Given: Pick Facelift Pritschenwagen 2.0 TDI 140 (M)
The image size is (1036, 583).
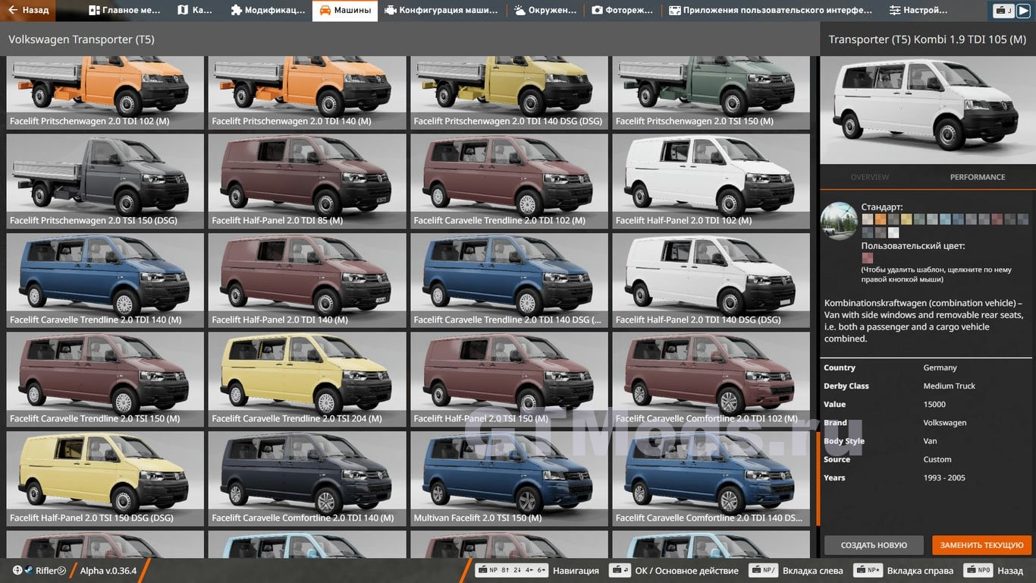Looking at the screenshot, I should point(307,93).
